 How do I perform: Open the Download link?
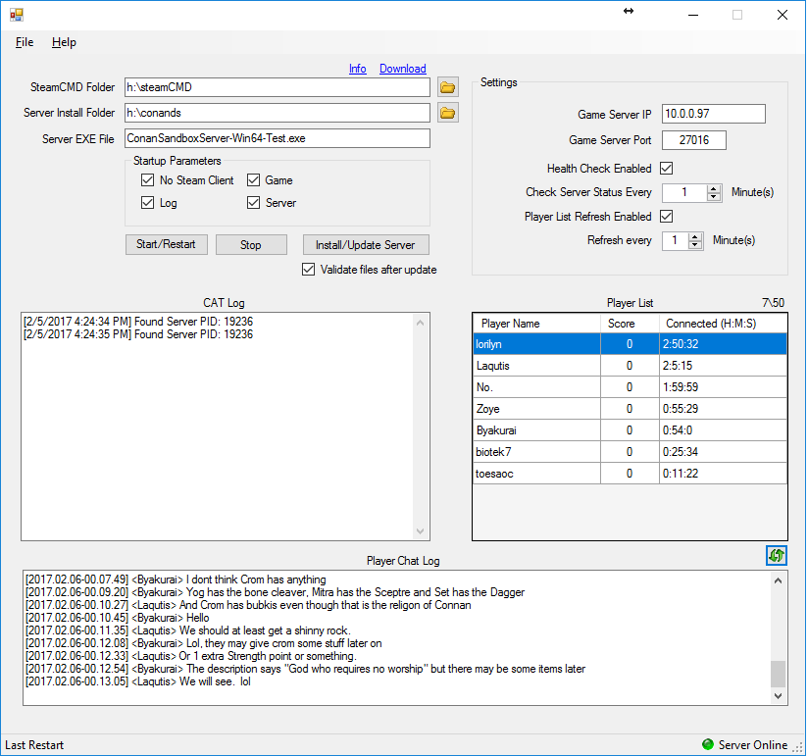[x=402, y=69]
